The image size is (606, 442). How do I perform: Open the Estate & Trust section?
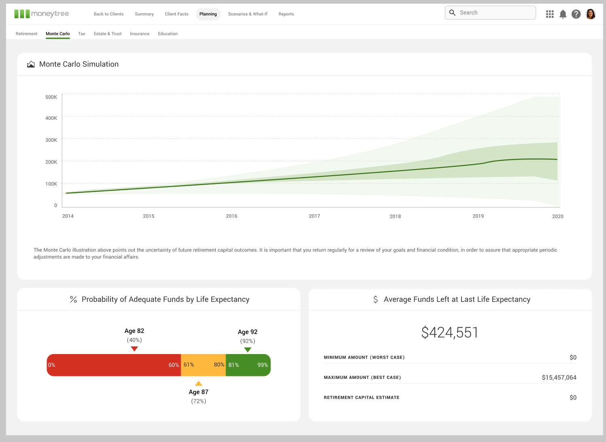[107, 34]
